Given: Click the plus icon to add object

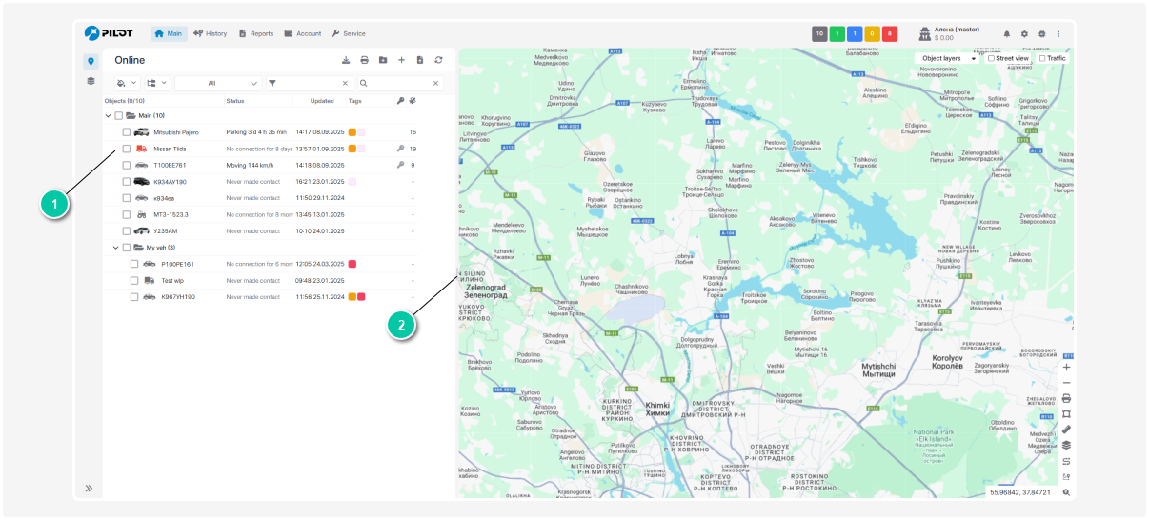Looking at the screenshot, I should [x=401, y=60].
